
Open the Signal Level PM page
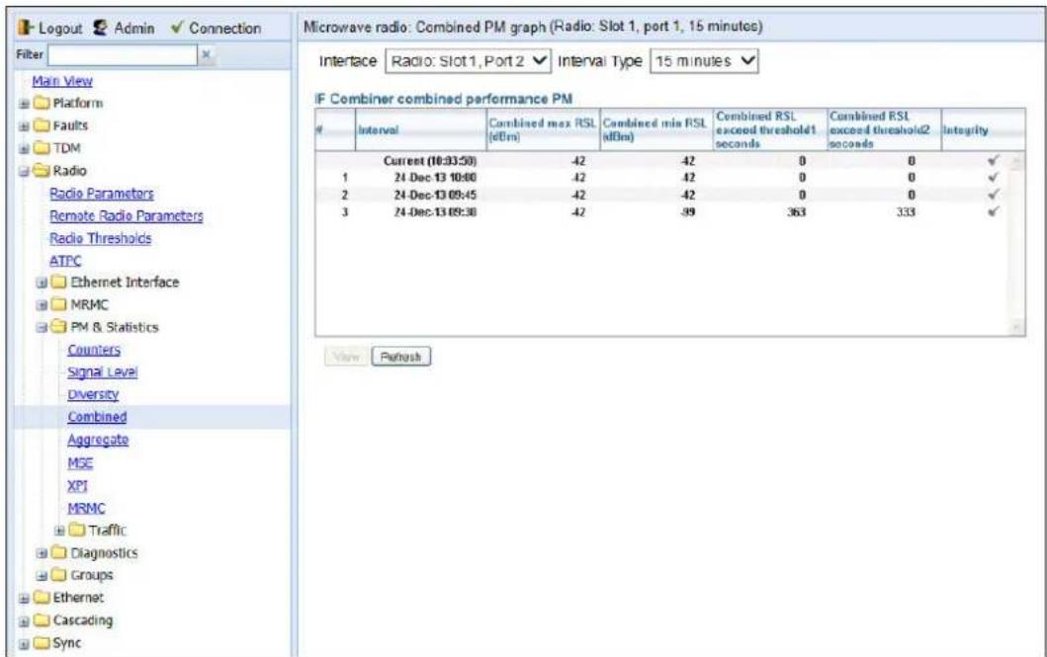tap(102, 372)
